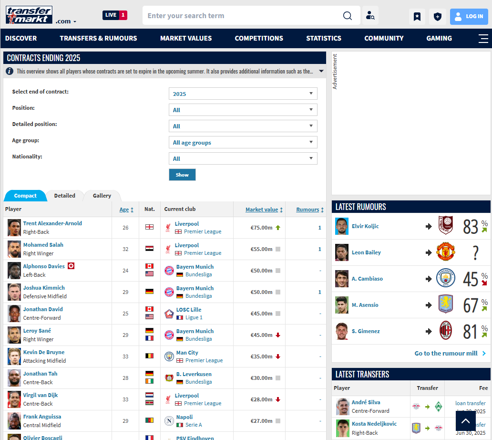Click the rumour count in Kimmich's row
The width and height of the screenshot is (492, 440).
pyautogui.click(x=319, y=292)
